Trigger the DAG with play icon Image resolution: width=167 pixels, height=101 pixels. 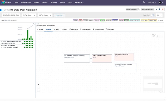(156, 9)
